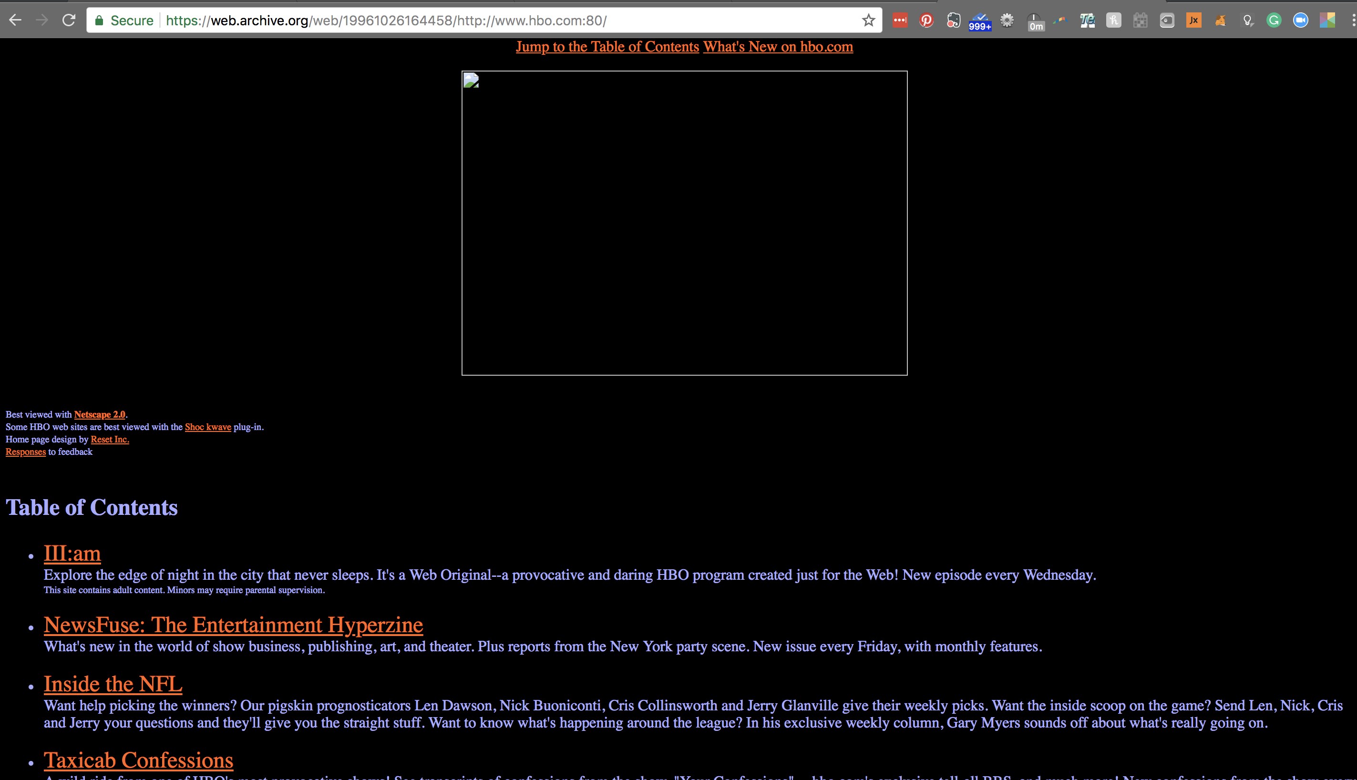This screenshot has height=780, width=1357.
Task: Click inside the address bar
Action: tap(429, 21)
